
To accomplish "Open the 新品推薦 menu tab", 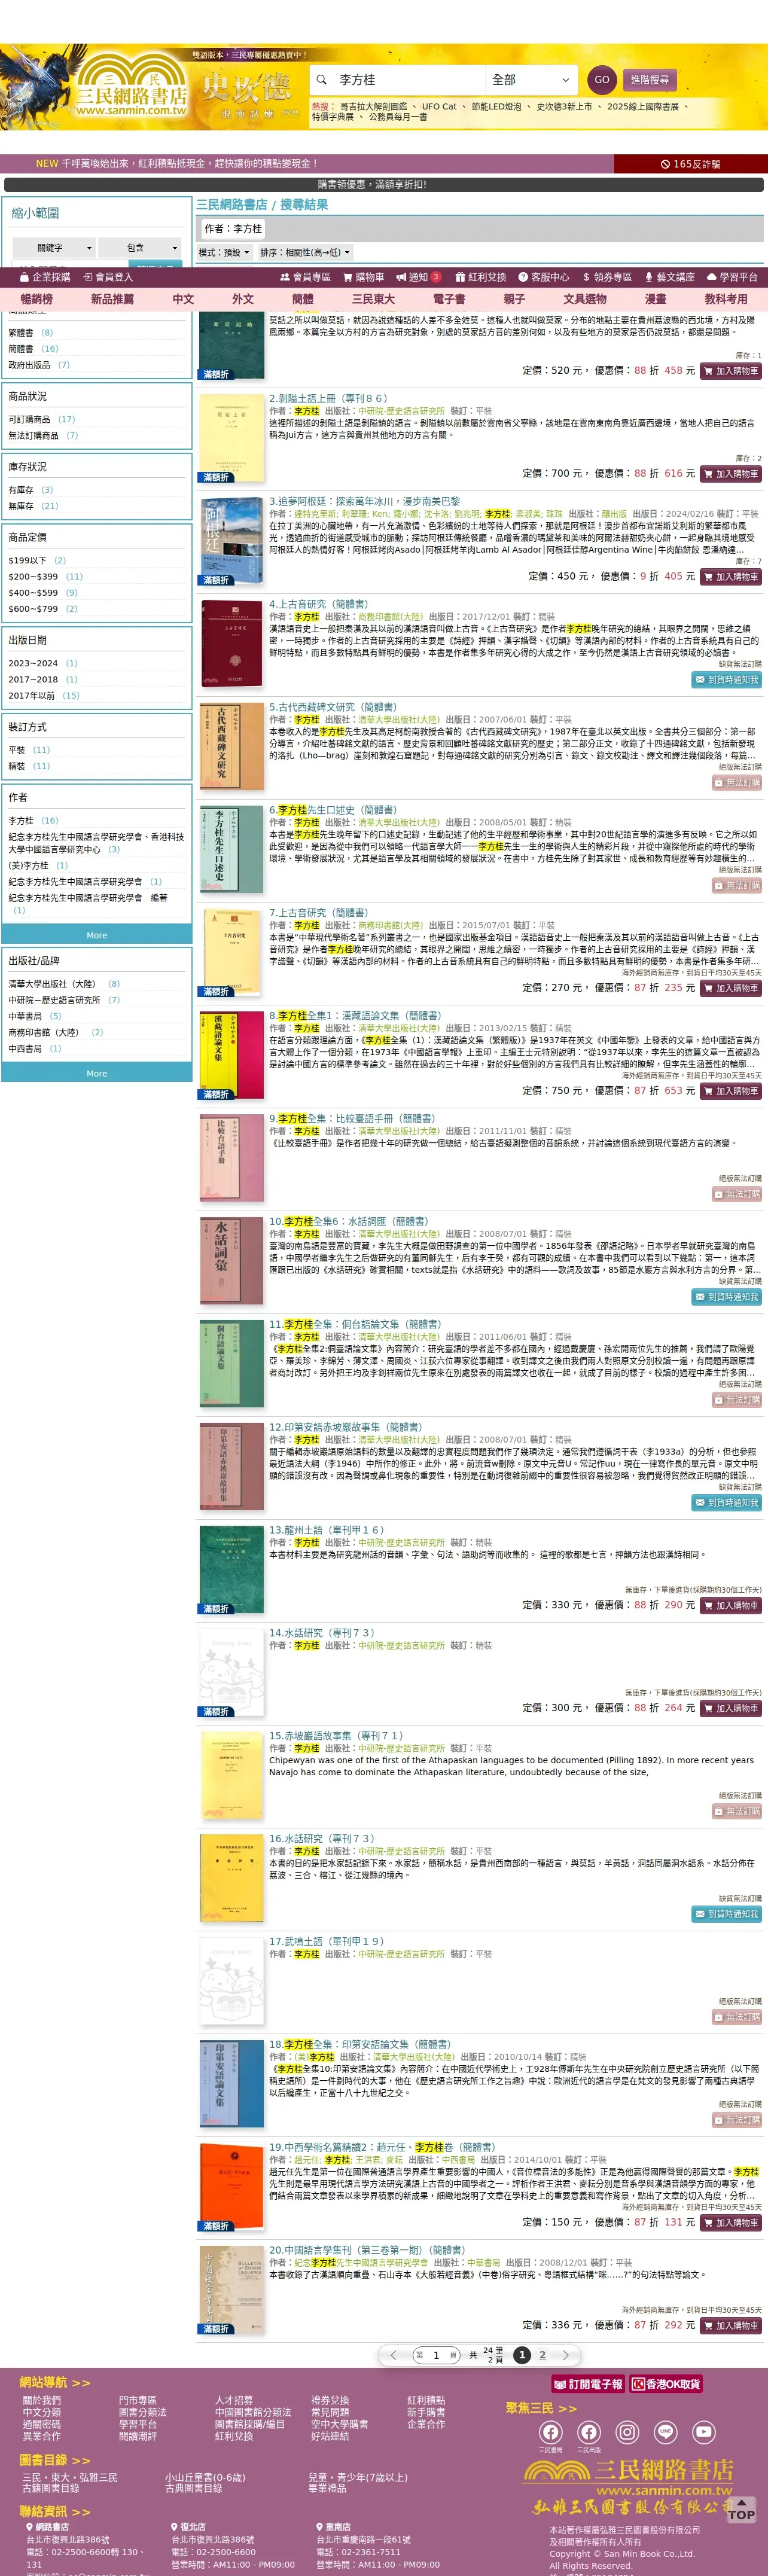I will (x=112, y=299).
